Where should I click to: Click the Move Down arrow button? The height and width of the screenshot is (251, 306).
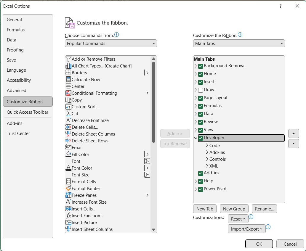pyautogui.click(x=294, y=144)
